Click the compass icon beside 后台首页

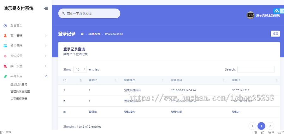pyautogui.click(x=5, y=26)
